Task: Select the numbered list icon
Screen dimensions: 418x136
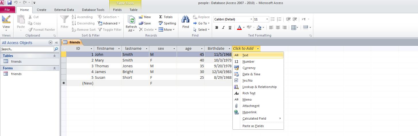Action: pyautogui.click(x=279, y=19)
